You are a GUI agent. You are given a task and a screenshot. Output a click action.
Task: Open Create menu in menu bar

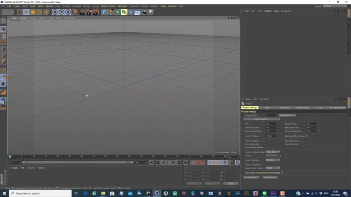(16, 6)
